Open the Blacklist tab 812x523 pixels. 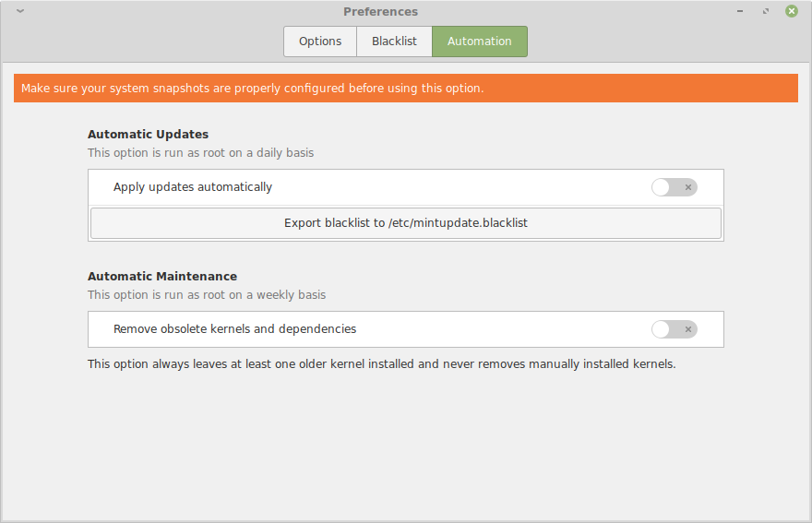(394, 42)
